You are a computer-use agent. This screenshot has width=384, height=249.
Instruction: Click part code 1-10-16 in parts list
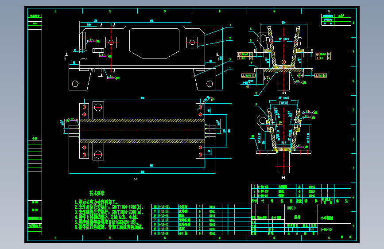coord(163,225)
